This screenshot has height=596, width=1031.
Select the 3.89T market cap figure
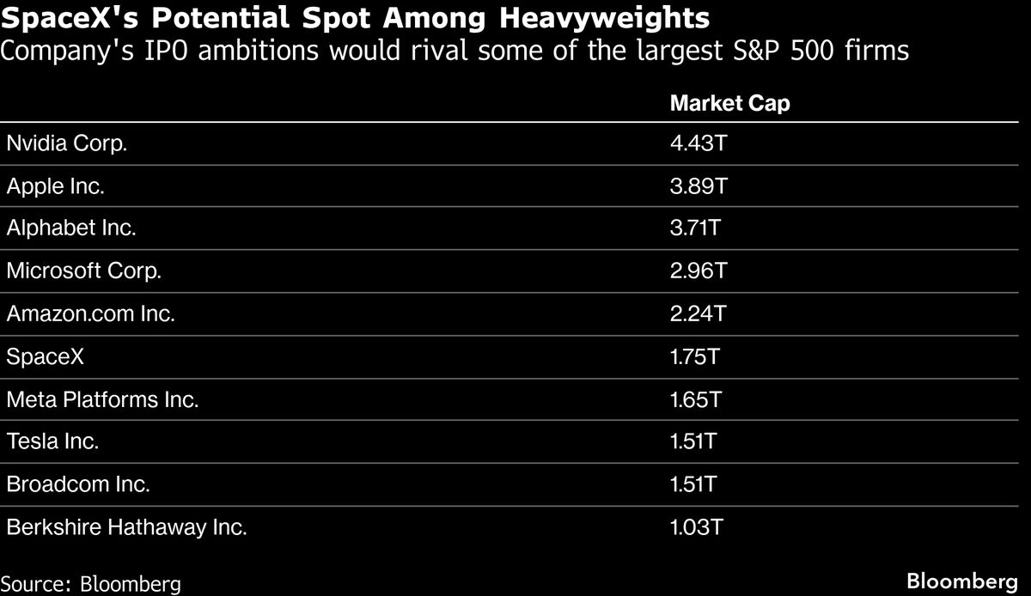(698, 186)
